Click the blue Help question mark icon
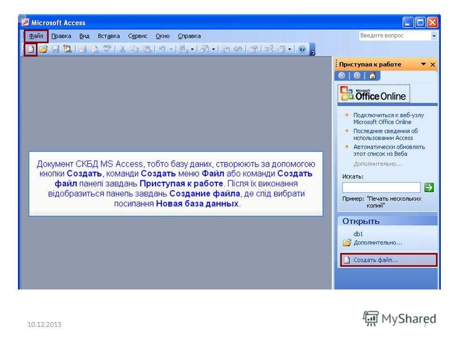Image resolution: width=454 pixels, height=340 pixels. point(302,50)
